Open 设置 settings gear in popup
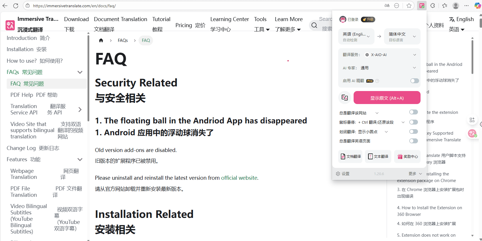482x241 pixels. 343,174
